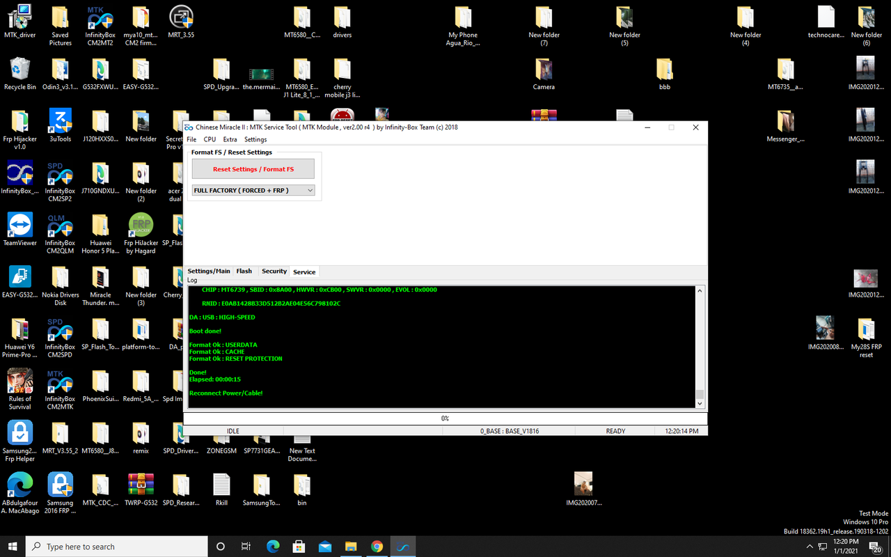Open the CPU menu
This screenshot has width=891, height=557.
(x=210, y=139)
